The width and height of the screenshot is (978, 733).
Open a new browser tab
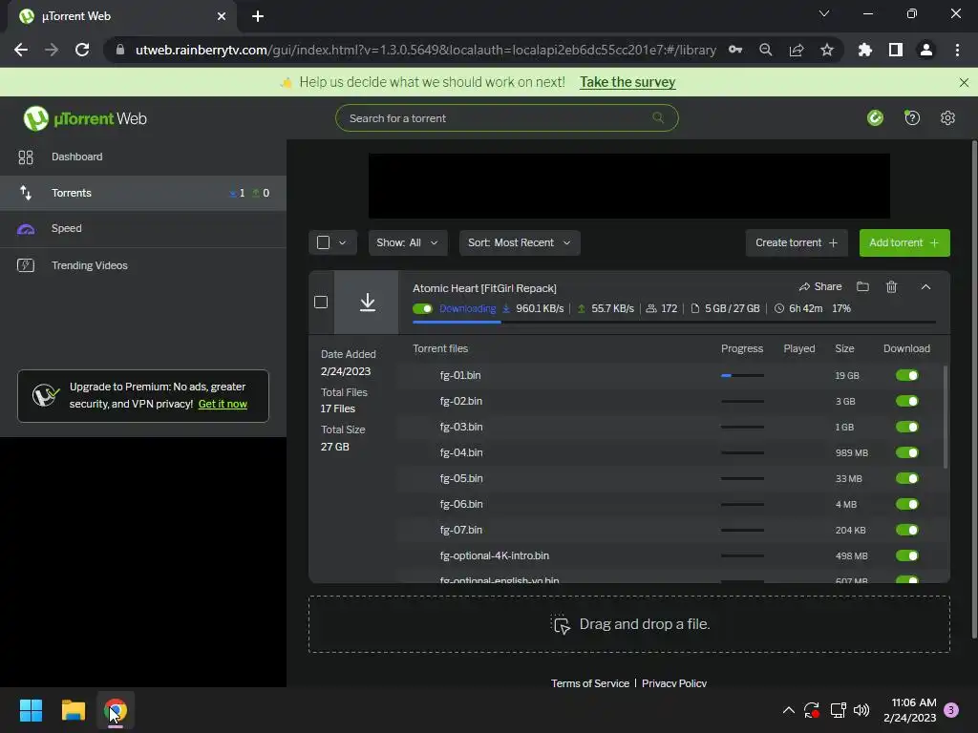258,16
